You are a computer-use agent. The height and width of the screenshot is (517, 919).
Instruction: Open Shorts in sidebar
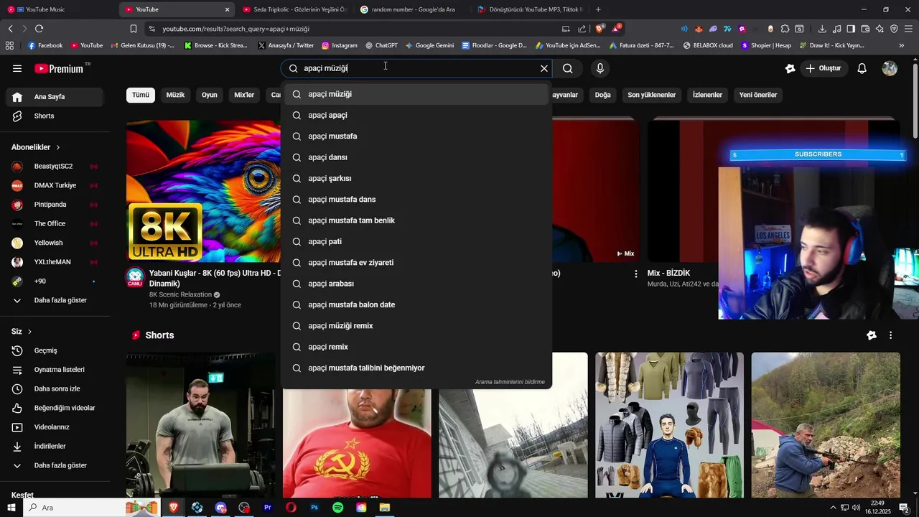55,116
